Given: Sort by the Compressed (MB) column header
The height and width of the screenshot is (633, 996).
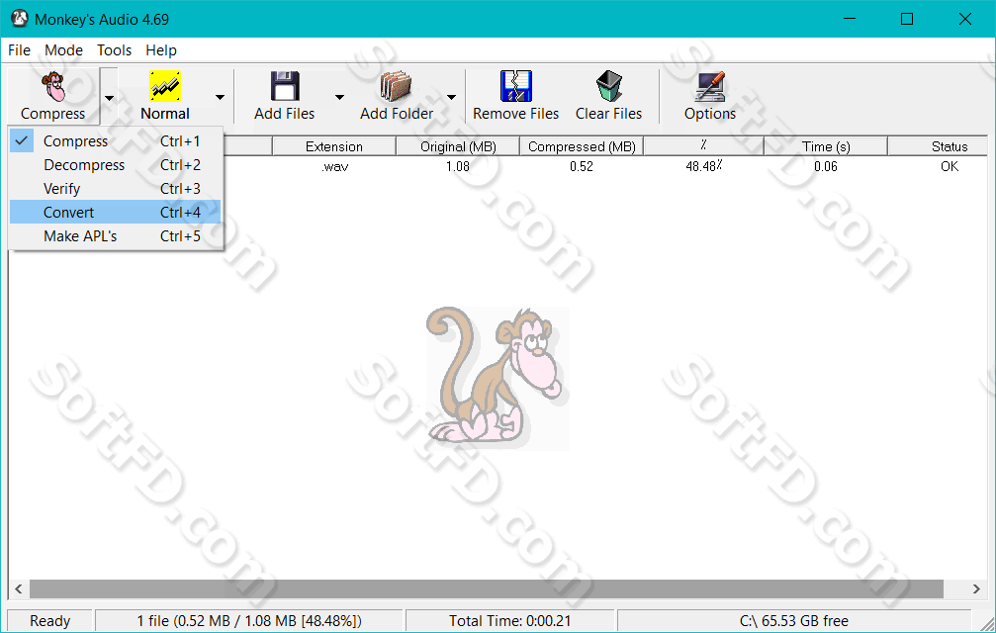Looking at the screenshot, I should 582,146.
